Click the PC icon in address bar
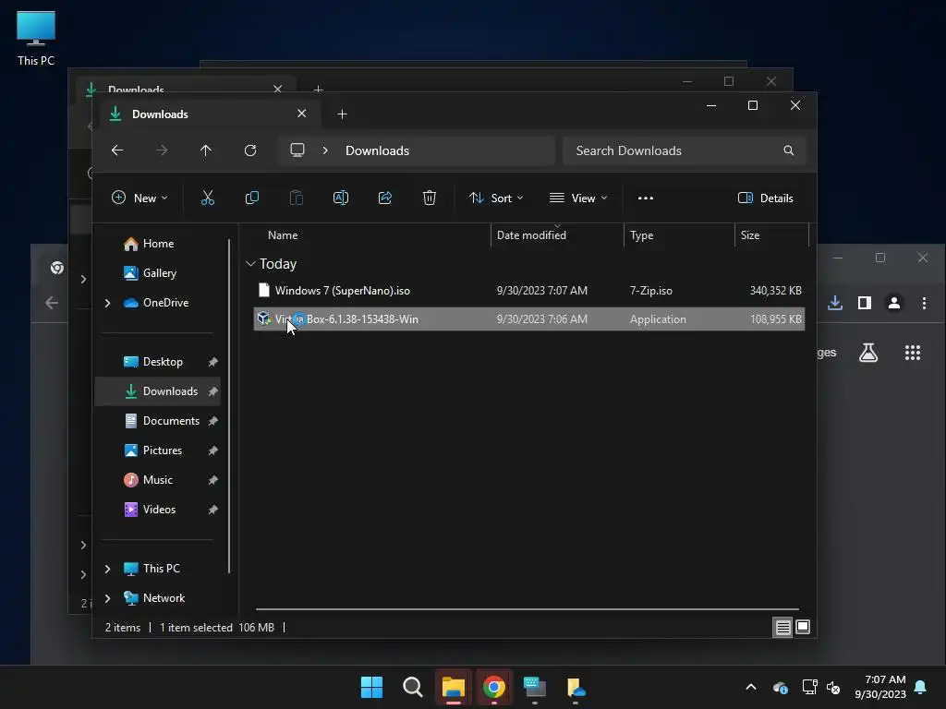This screenshot has height=709, width=946. (x=297, y=150)
